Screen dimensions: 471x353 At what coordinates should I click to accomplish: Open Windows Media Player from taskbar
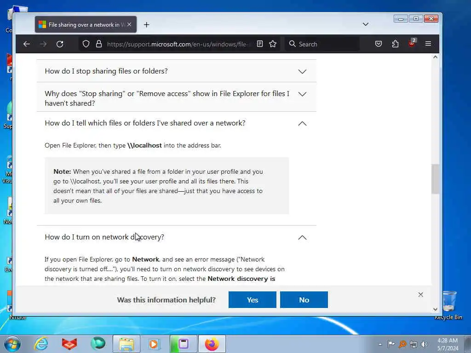154,344
